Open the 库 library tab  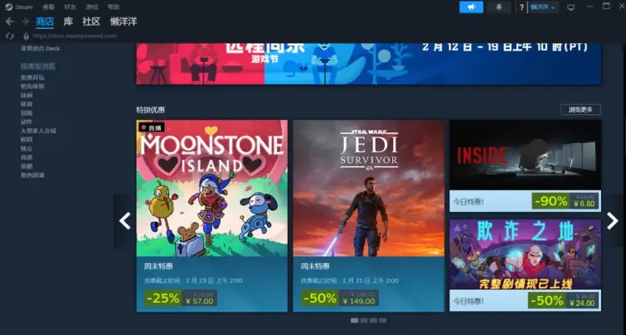coord(68,22)
